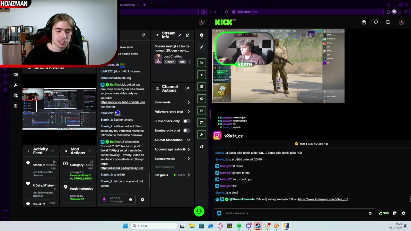
Task: Pop out the stream player
Action: pos(311,35)
